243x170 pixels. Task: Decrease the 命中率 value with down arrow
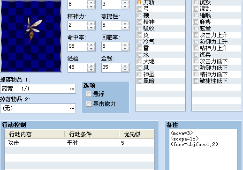(x=91, y=49)
